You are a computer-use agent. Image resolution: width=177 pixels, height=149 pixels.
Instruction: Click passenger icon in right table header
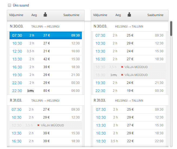129,15
